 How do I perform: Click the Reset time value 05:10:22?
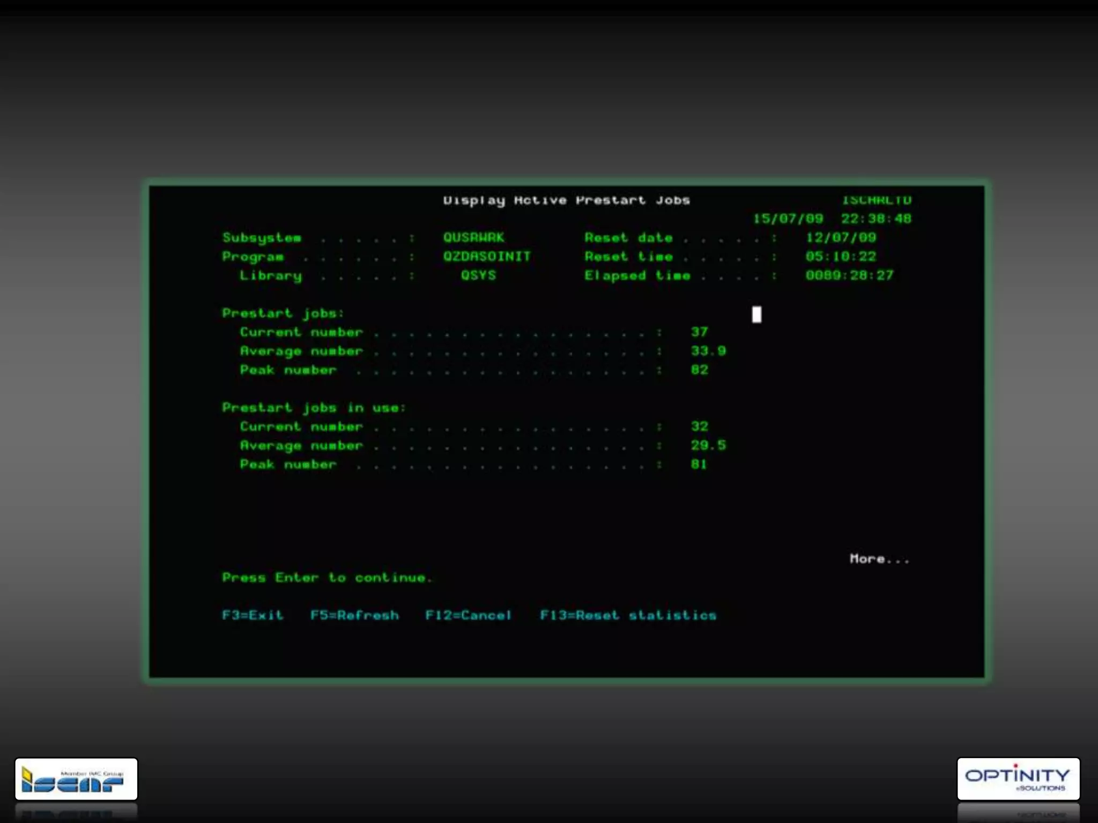pos(840,256)
